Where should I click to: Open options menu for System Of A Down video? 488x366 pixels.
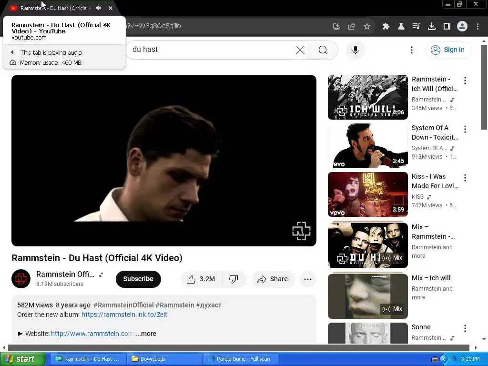[465, 129]
